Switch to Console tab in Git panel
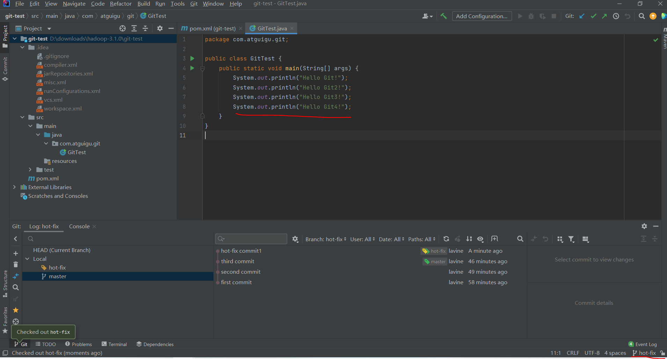The width and height of the screenshot is (667, 359). (x=79, y=226)
